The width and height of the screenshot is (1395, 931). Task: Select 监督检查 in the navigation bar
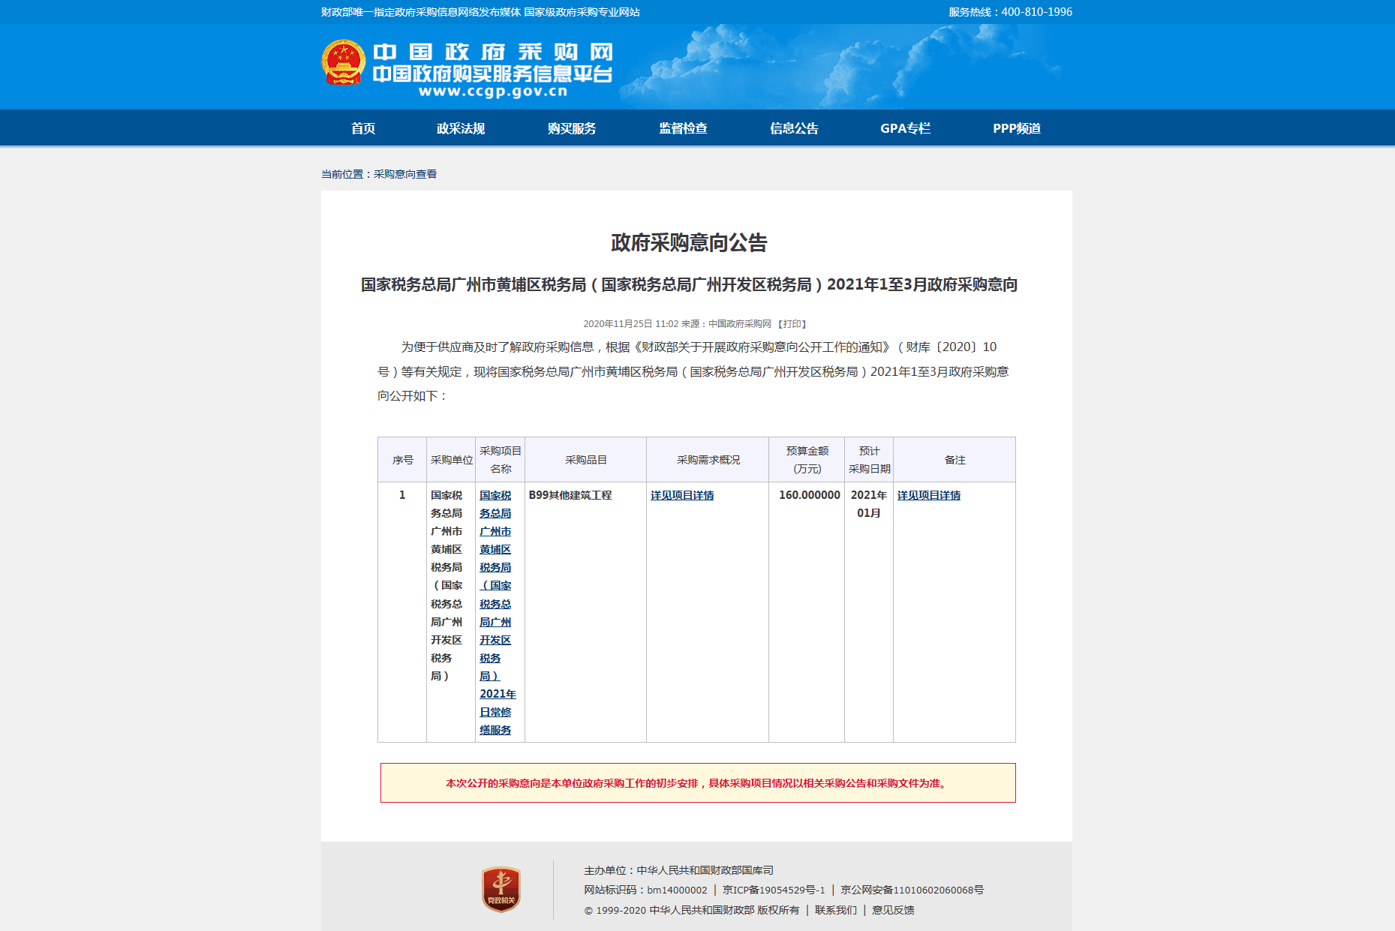click(x=683, y=128)
